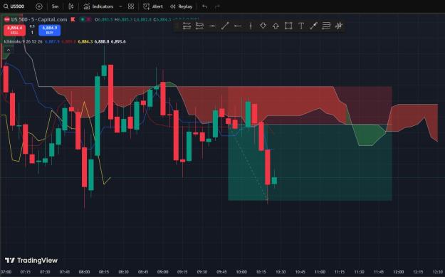Select the arrow up marker tool
The image size is (445, 277).
(x=276, y=26)
